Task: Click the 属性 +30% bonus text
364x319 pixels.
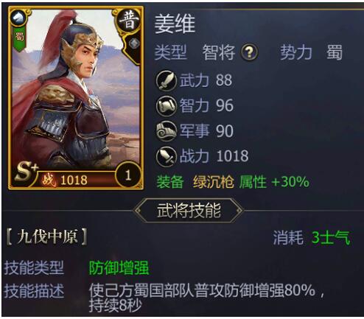Action: point(274,182)
